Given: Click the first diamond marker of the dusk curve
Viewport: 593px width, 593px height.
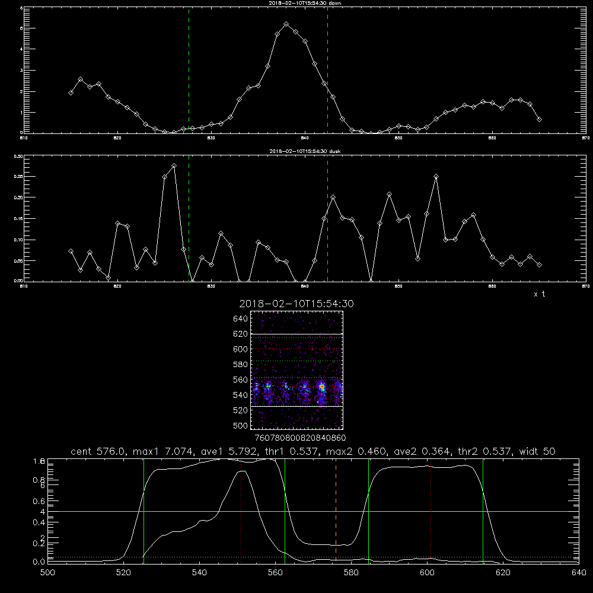Looking at the screenshot, I should (x=71, y=251).
